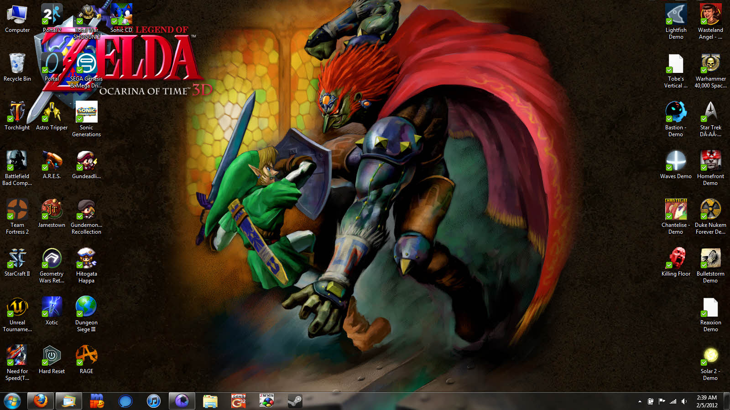730x410 pixels.
Task: Click the Show desktop button
Action: 726,401
